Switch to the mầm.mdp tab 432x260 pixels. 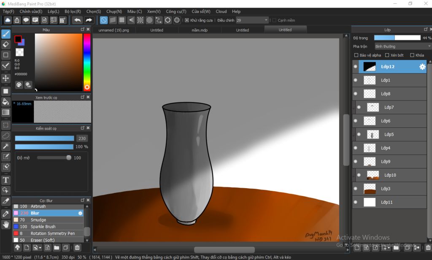click(x=200, y=30)
